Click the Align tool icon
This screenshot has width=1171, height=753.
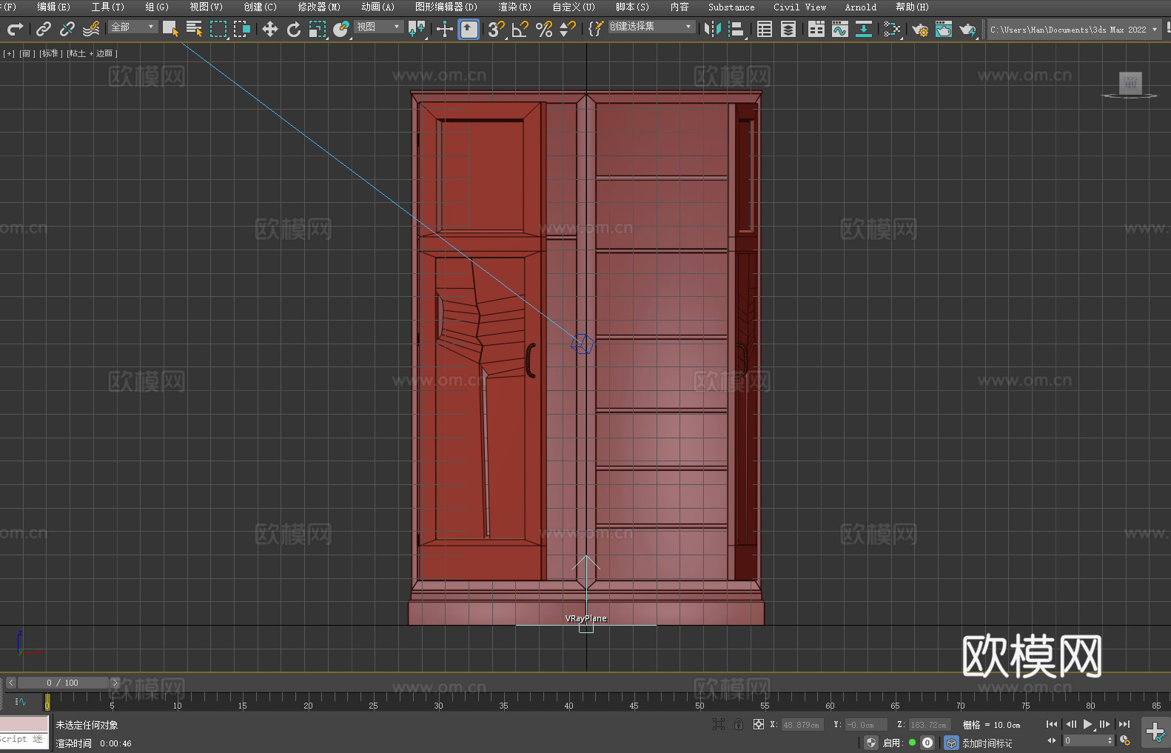click(737, 29)
